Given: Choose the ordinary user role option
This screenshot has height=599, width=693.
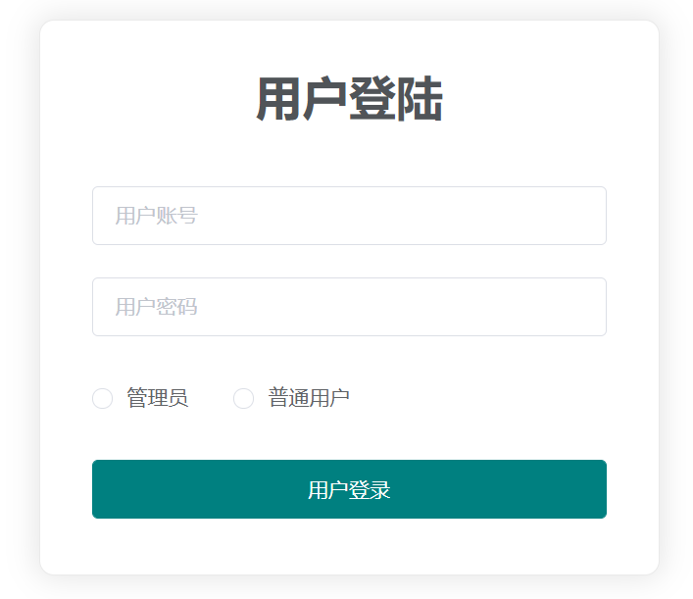Looking at the screenshot, I should pyautogui.click(x=244, y=398).
